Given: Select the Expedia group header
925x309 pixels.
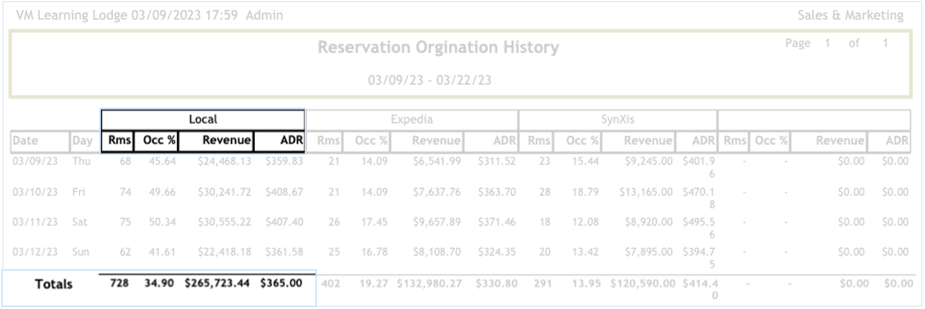Looking at the screenshot, I should [x=412, y=119].
